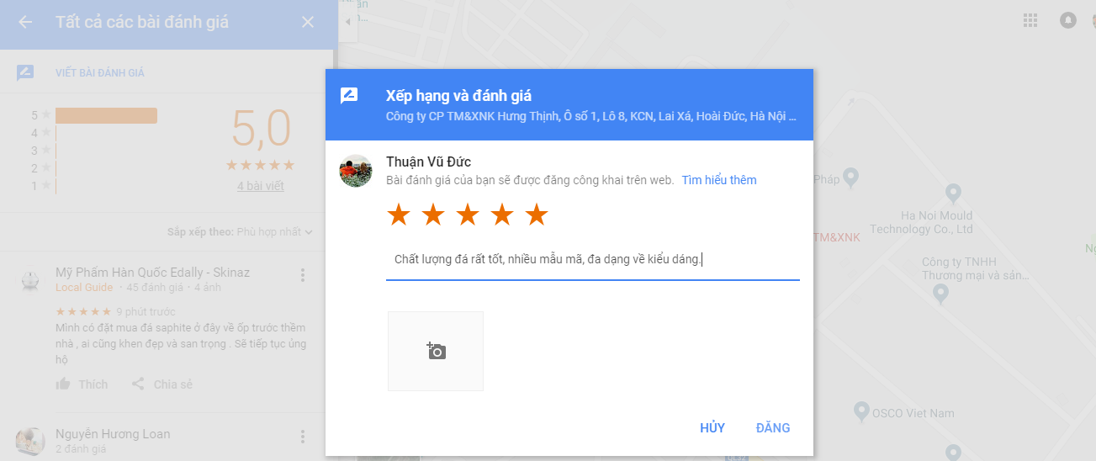The height and width of the screenshot is (461, 1096).
Task: Open the Sắp xếp theo sort dropdown
Action: [240, 231]
